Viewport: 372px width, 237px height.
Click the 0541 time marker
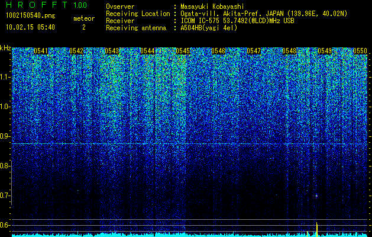coord(41,51)
